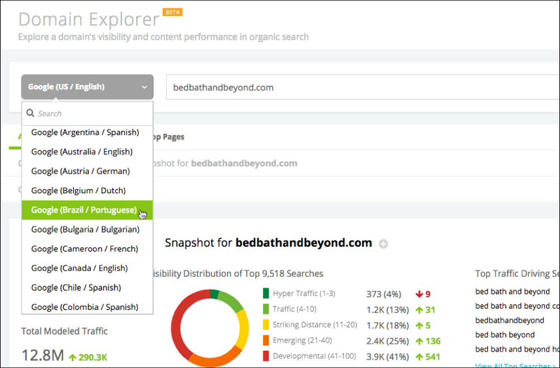The image size is (560, 368).
Task: Select Google (Australia / English)
Action: point(87,152)
